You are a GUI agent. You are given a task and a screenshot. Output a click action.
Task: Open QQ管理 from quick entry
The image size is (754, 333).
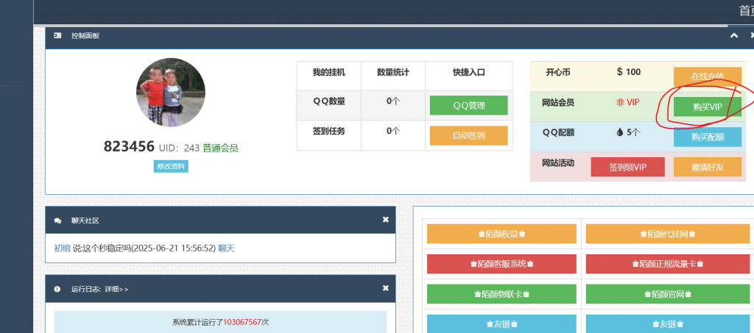[468, 105]
